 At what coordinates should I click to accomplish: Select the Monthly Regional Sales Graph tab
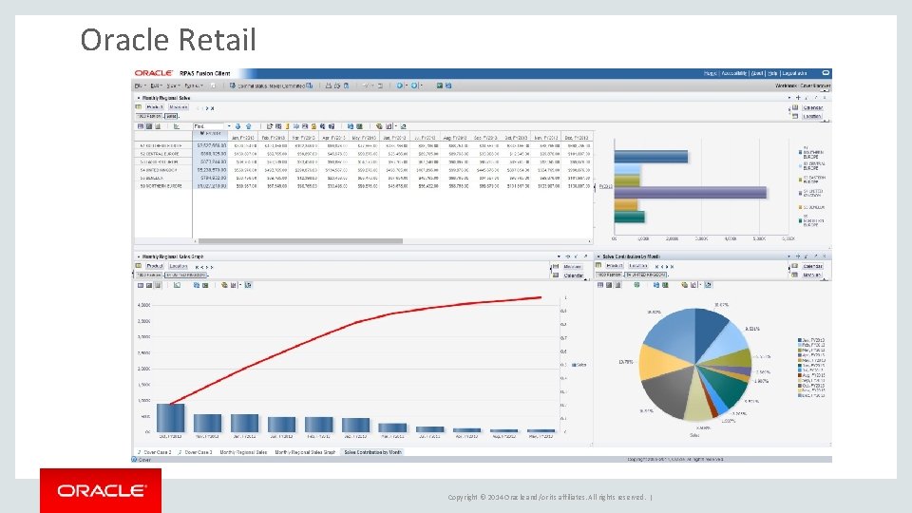[305, 452]
